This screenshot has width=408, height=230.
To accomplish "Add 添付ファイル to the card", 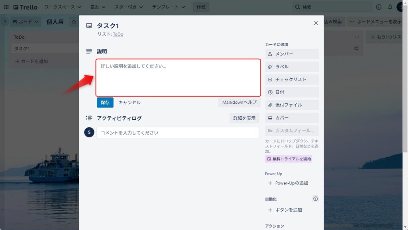I will 292,105.
